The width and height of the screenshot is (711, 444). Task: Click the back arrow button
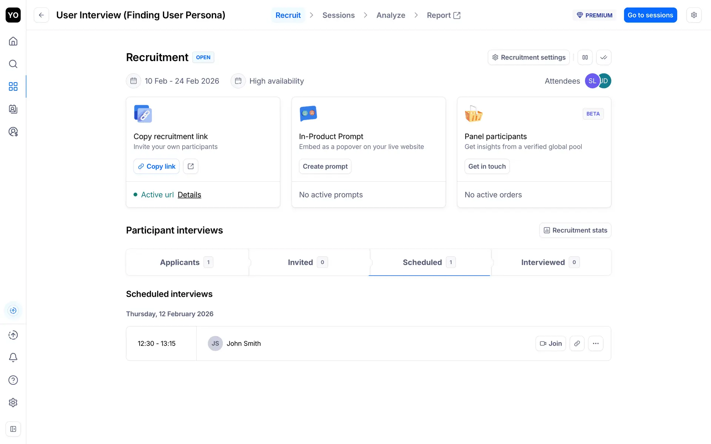coord(41,15)
